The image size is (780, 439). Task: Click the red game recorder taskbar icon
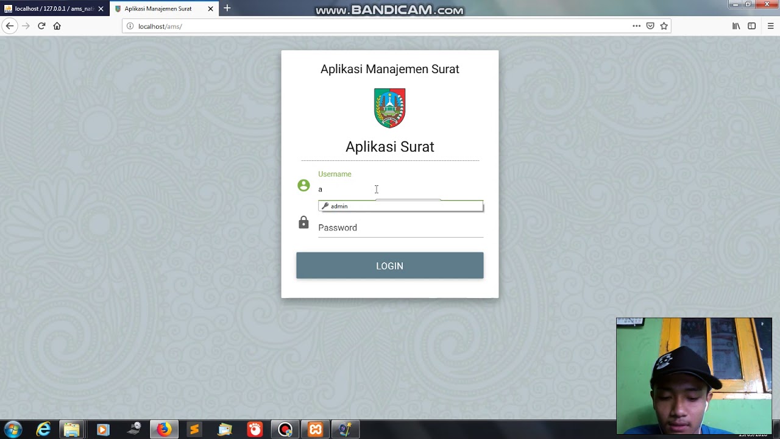coord(255,430)
